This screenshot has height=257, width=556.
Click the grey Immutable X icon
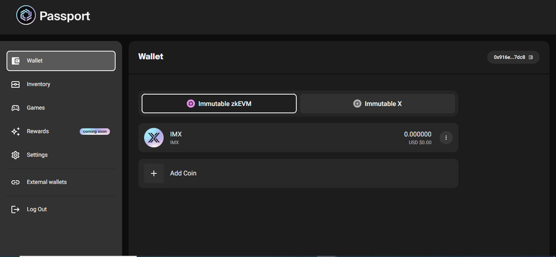coord(357,104)
